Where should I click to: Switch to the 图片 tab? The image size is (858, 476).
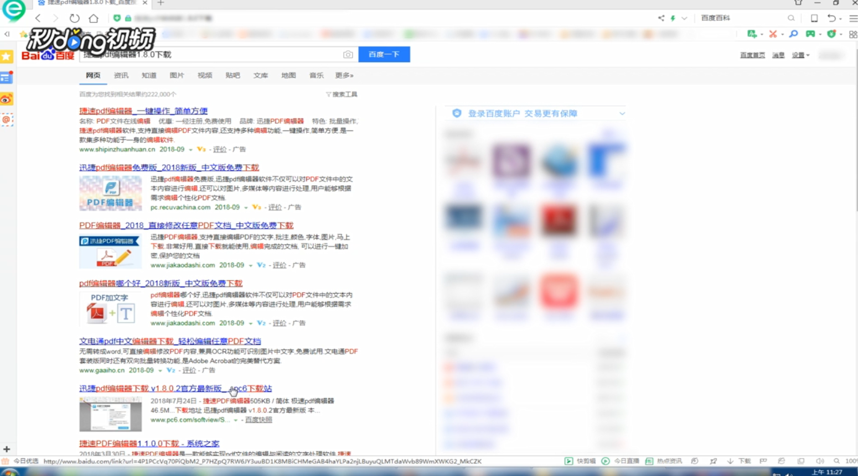(177, 75)
